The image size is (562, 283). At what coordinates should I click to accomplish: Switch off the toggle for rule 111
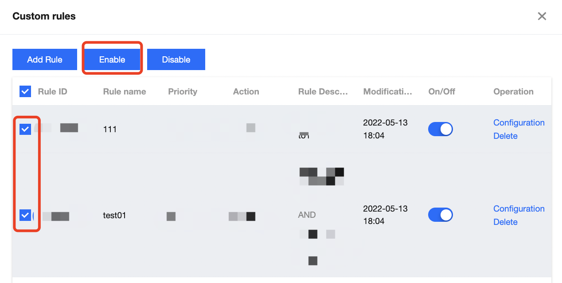[x=440, y=129]
